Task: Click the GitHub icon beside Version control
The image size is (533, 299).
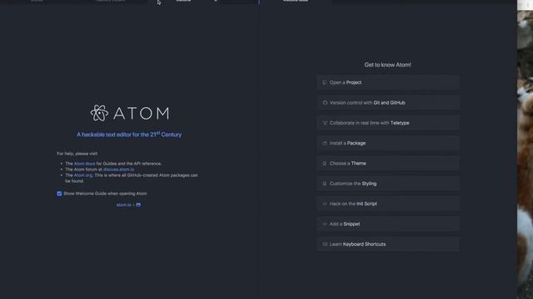Action: 325,103
